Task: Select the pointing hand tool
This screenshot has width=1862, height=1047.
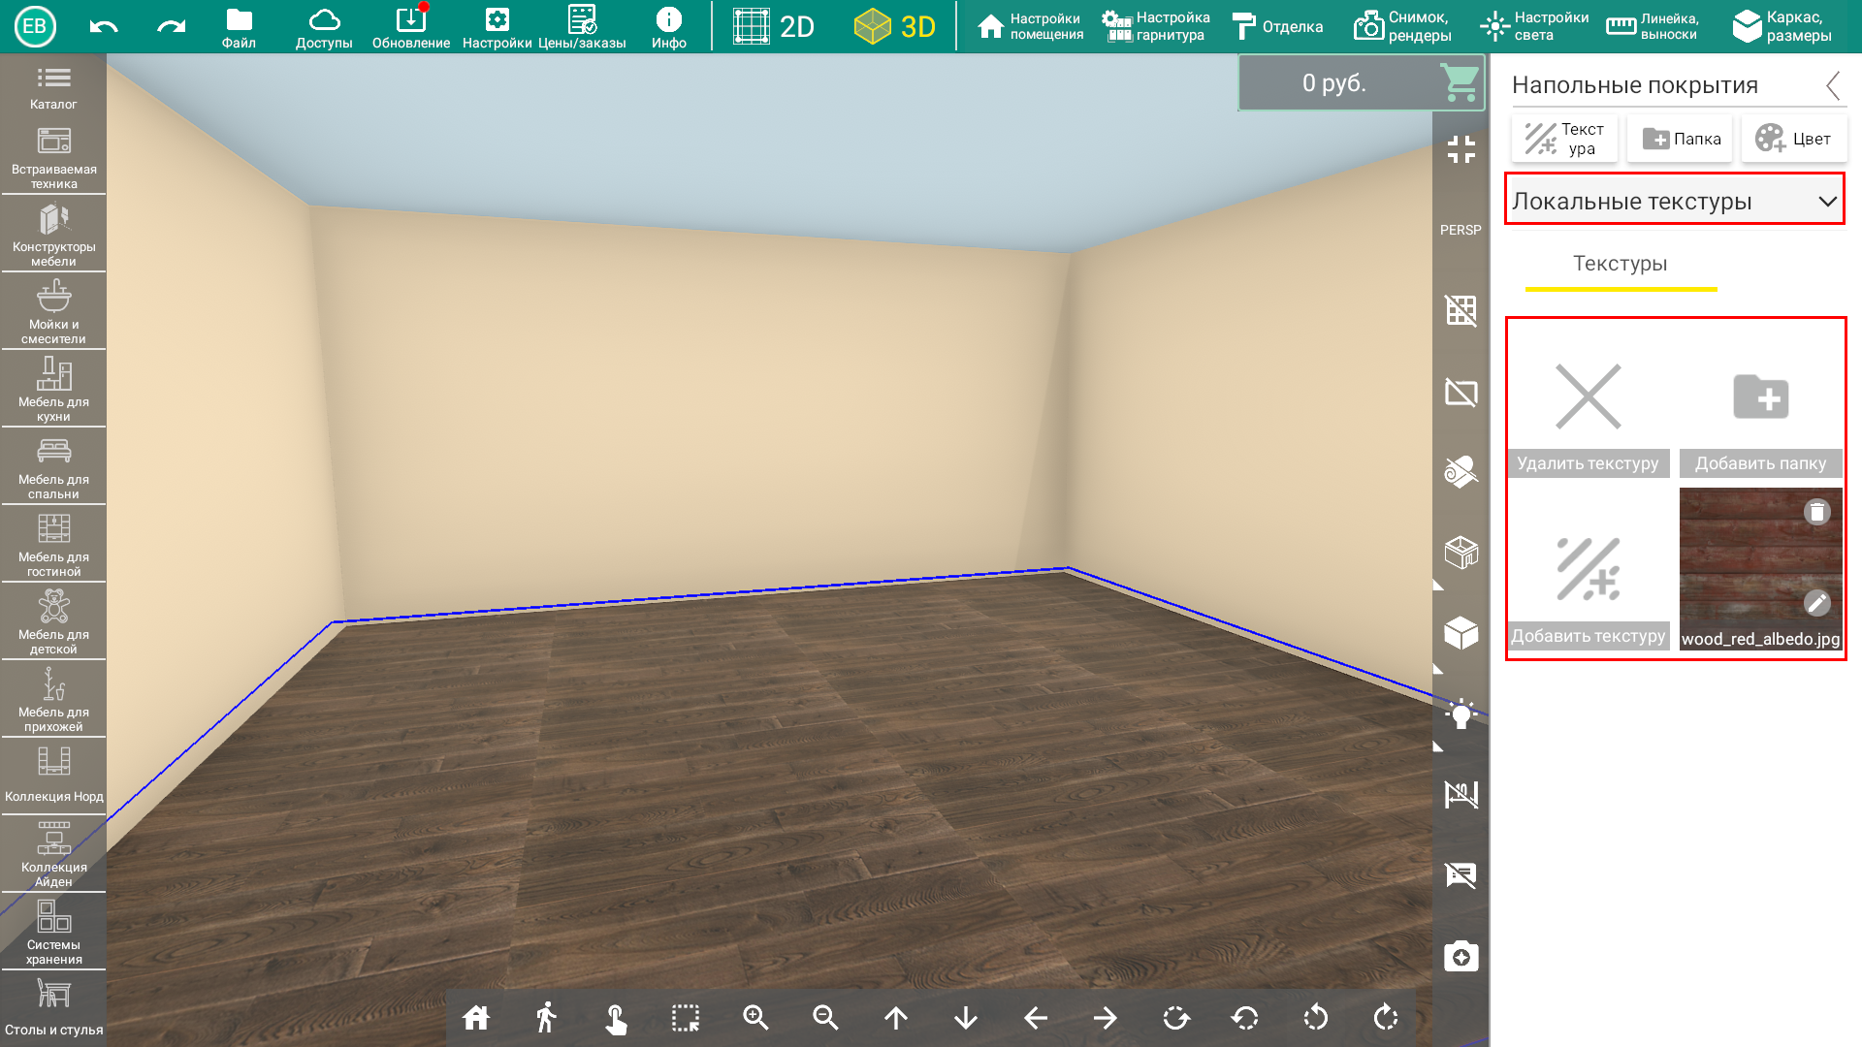Action: (616, 1019)
